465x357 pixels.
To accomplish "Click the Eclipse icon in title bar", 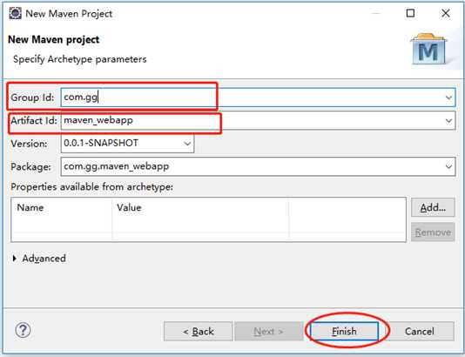I will point(15,13).
